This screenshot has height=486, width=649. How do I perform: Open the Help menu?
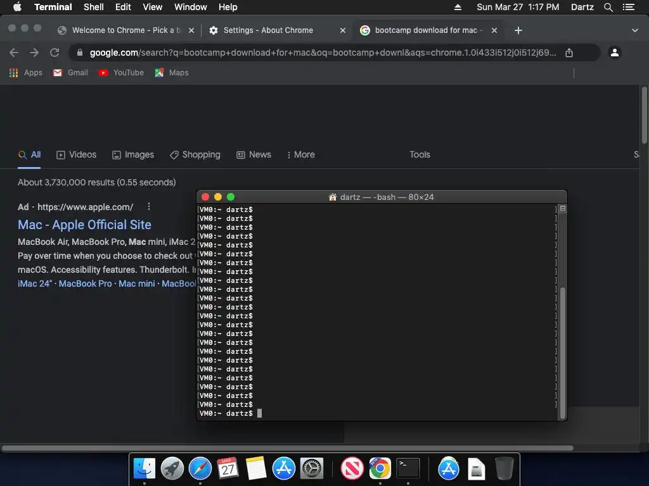point(228,7)
